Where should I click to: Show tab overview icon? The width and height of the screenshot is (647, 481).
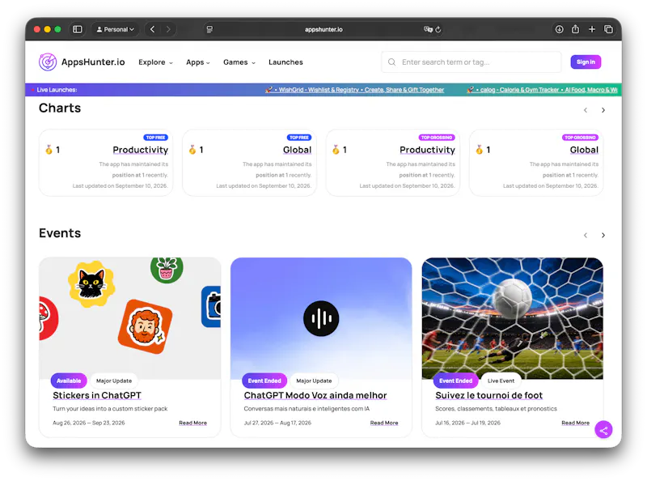[x=608, y=29]
